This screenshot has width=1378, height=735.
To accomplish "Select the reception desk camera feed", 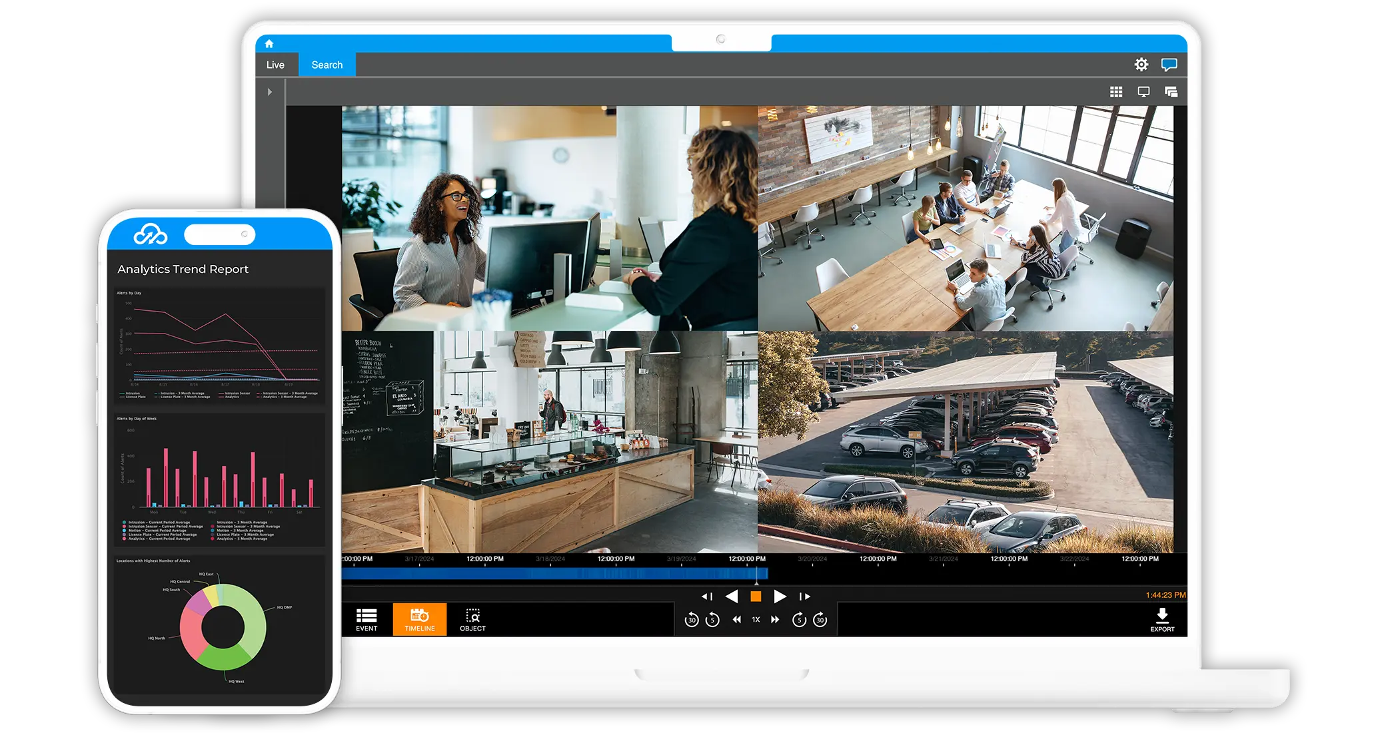I will click(x=550, y=218).
